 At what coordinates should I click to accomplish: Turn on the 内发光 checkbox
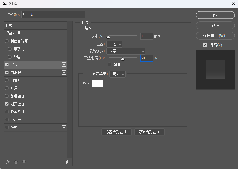[7, 80]
